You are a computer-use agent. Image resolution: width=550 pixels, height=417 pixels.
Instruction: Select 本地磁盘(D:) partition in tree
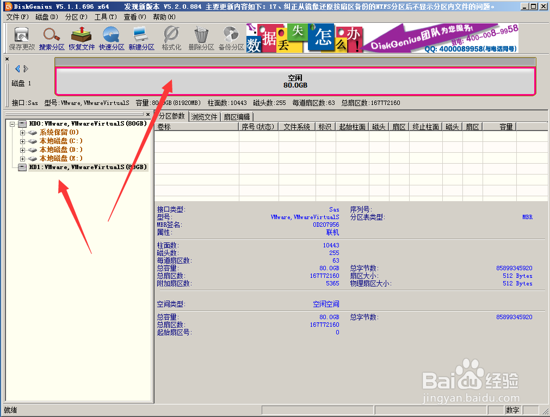(61, 150)
